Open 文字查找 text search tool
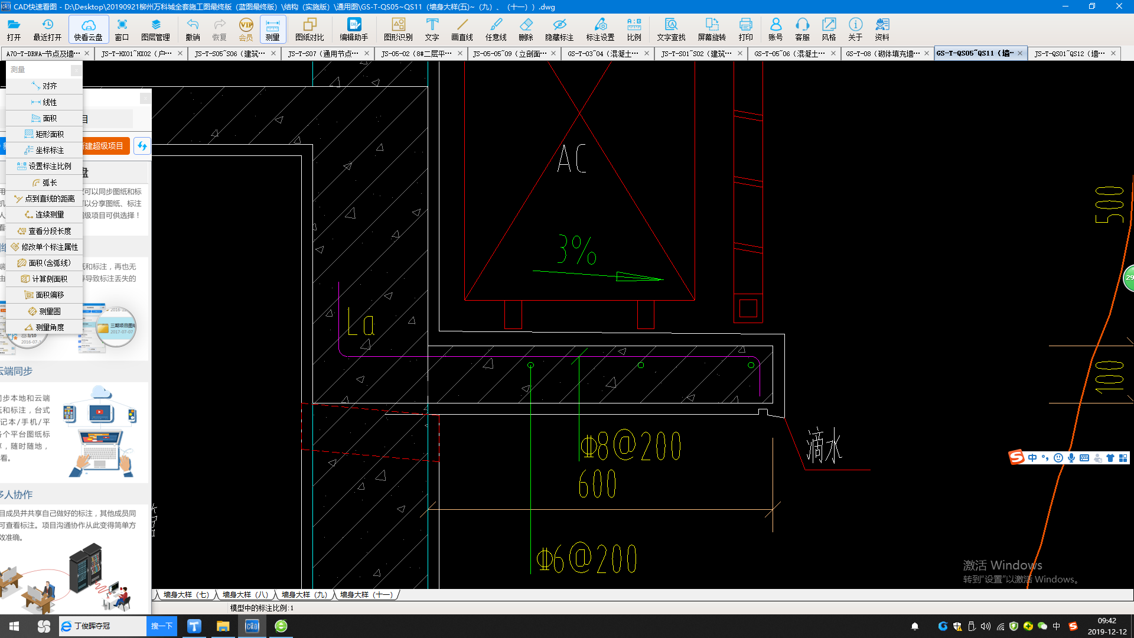1134x638 pixels. tap(671, 29)
